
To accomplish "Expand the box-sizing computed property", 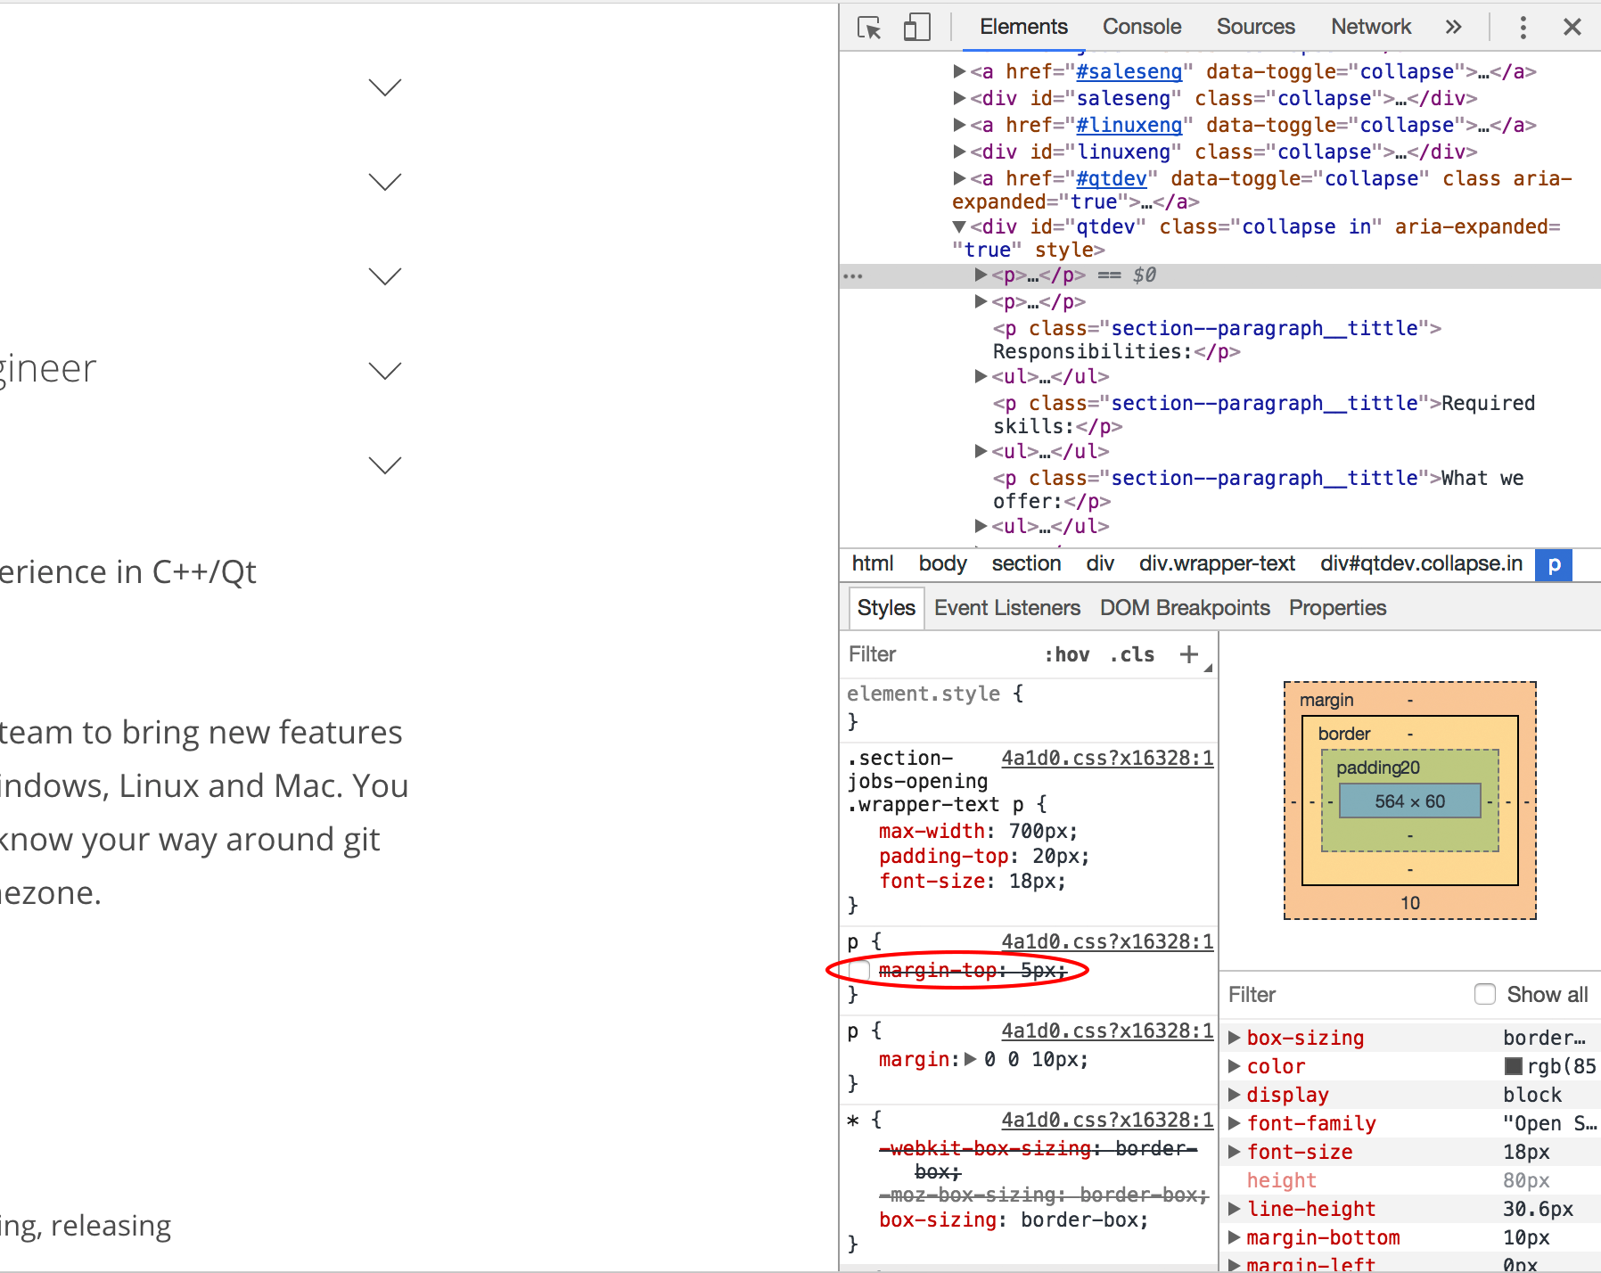I will 1236,1037.
